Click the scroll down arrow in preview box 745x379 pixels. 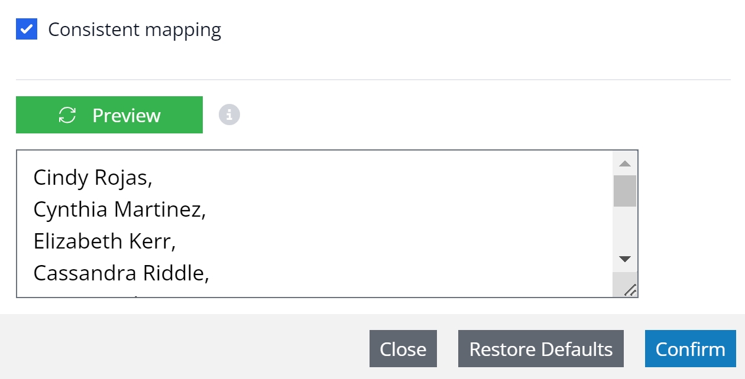(624, 259)
